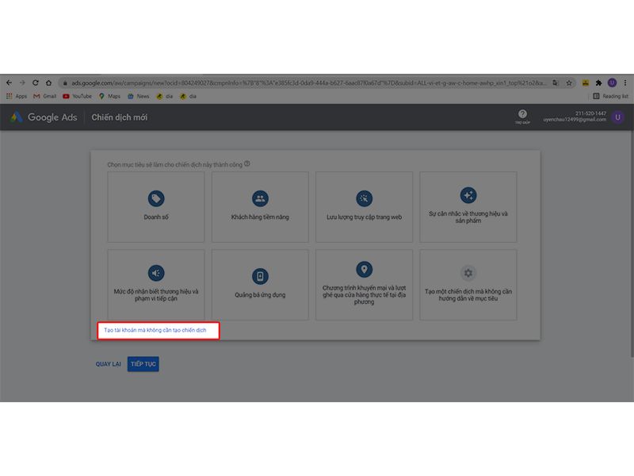Screen dimensions: 634x476
Task: Open the help question mark icon
Action: [x=522, y=115]
